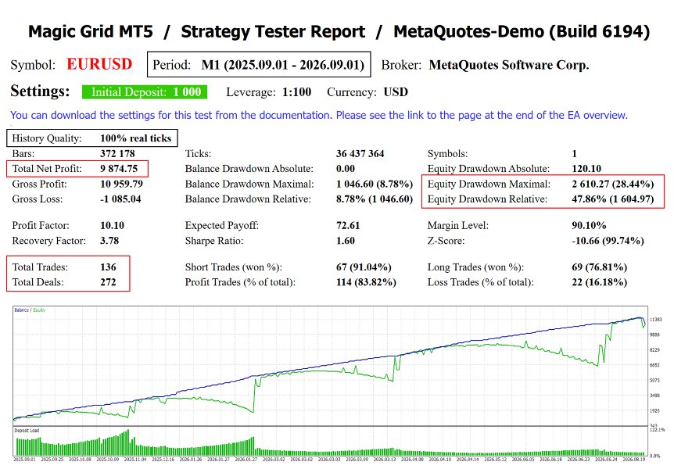Click Total Deals value 272

[x=108, y=282]
